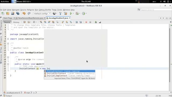Select InitialContext (javax.naming) completion item
172x97 pixels.
pyautogui.click(x=70, y=71)
